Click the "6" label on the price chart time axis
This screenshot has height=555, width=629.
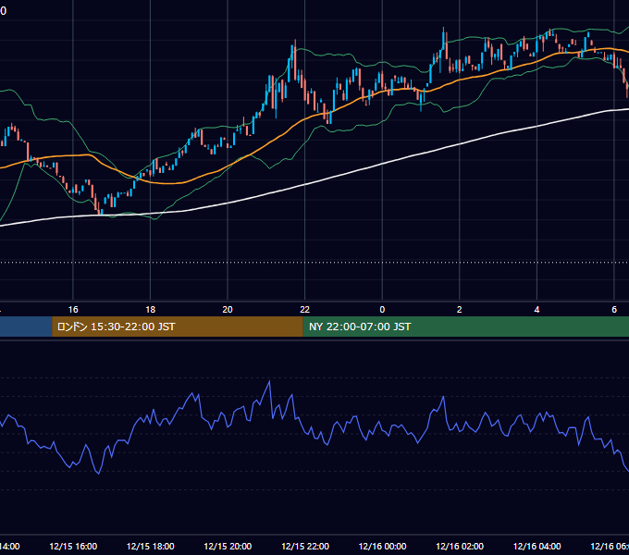click(614, 310)
